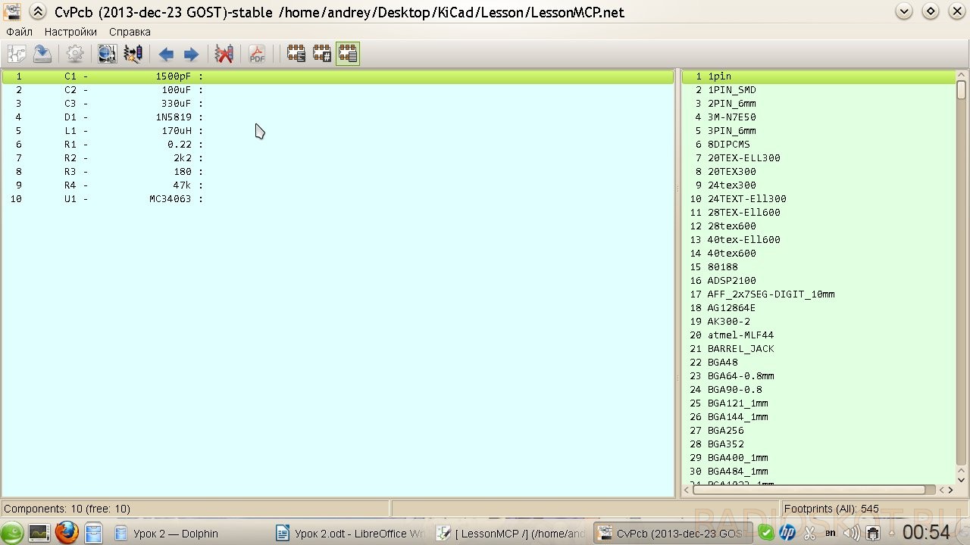Save the netlist and footprint associations
This screenshot has height=545, width=970.
(42, 54)
